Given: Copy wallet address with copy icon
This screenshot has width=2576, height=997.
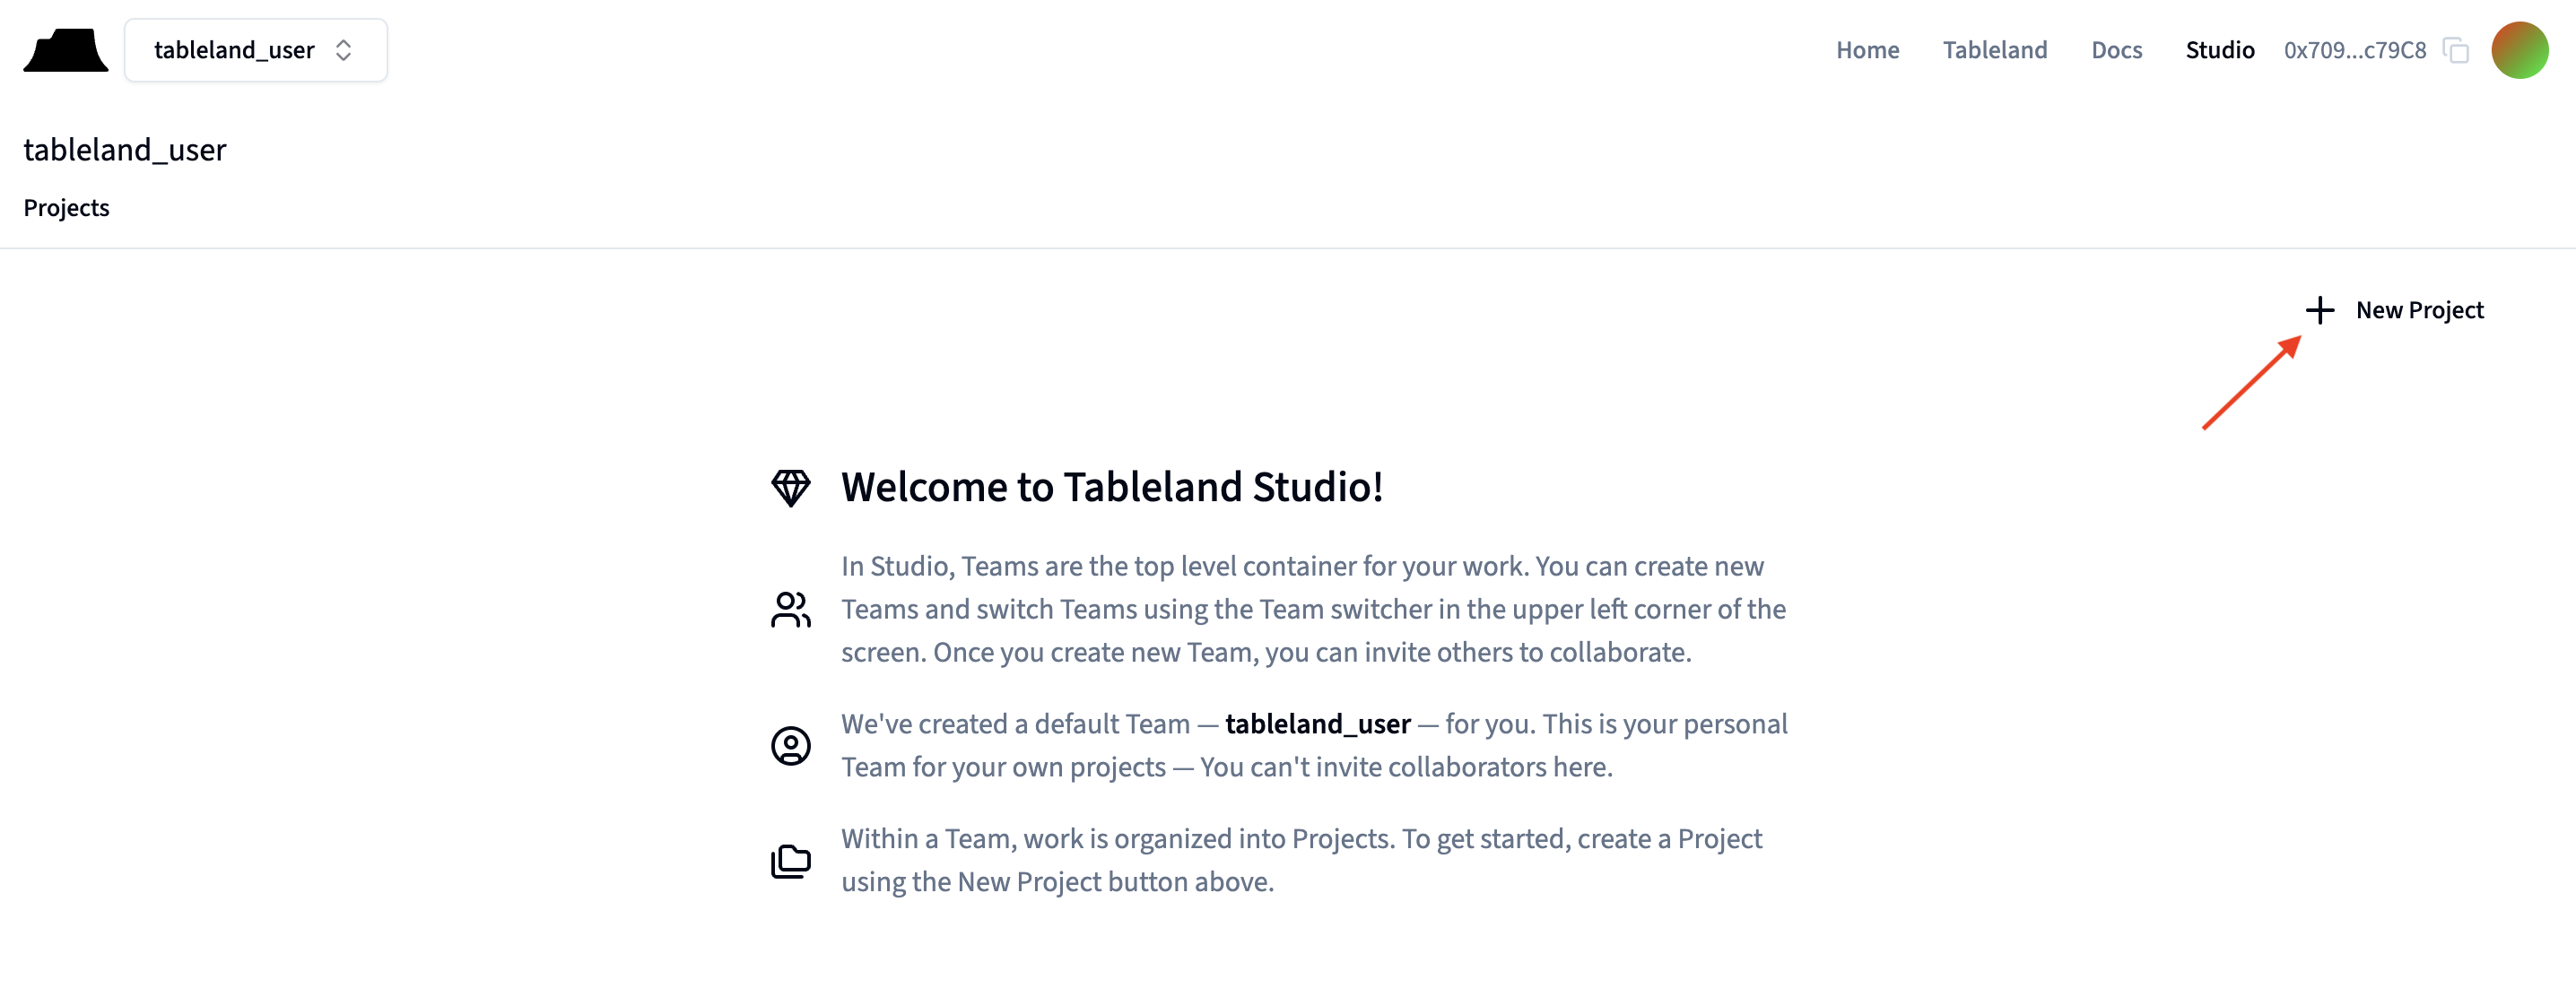Looking at the screenshot, I should coord(2455,50).
